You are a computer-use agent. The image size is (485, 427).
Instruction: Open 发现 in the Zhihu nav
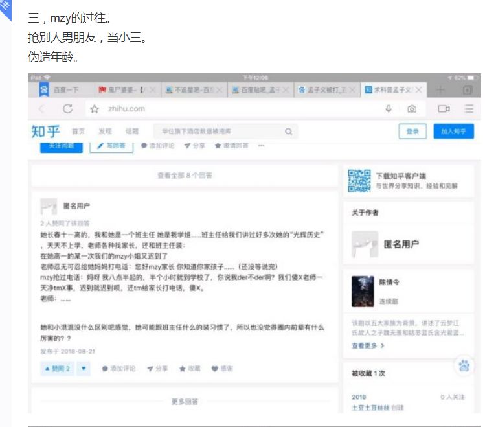tap(105, 132)
